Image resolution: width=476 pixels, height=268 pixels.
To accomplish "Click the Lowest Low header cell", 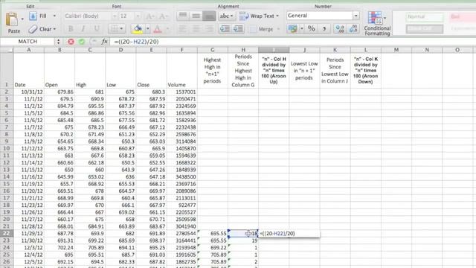I will (304, 71).
